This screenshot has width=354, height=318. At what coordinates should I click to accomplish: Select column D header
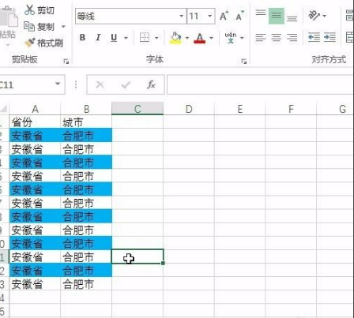(x=189, y=109)
